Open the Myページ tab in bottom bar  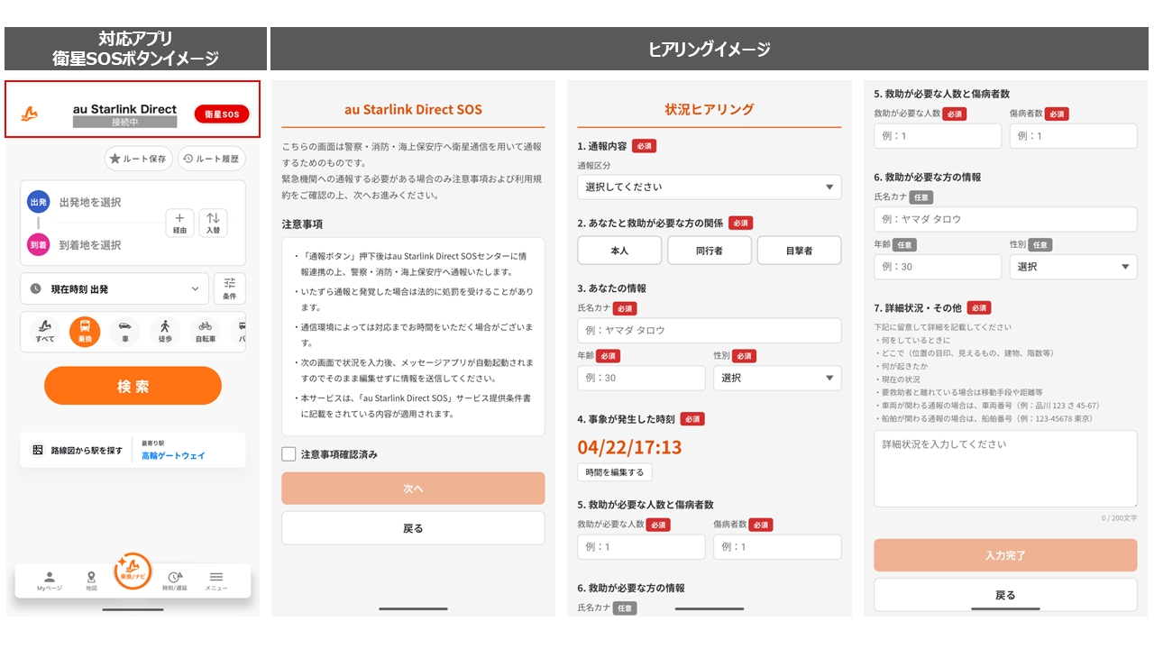point(50,580)
